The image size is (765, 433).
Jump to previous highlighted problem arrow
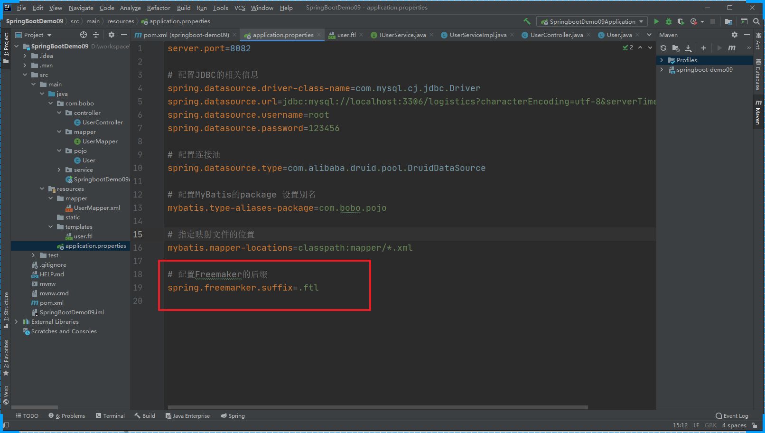point(640,47)
